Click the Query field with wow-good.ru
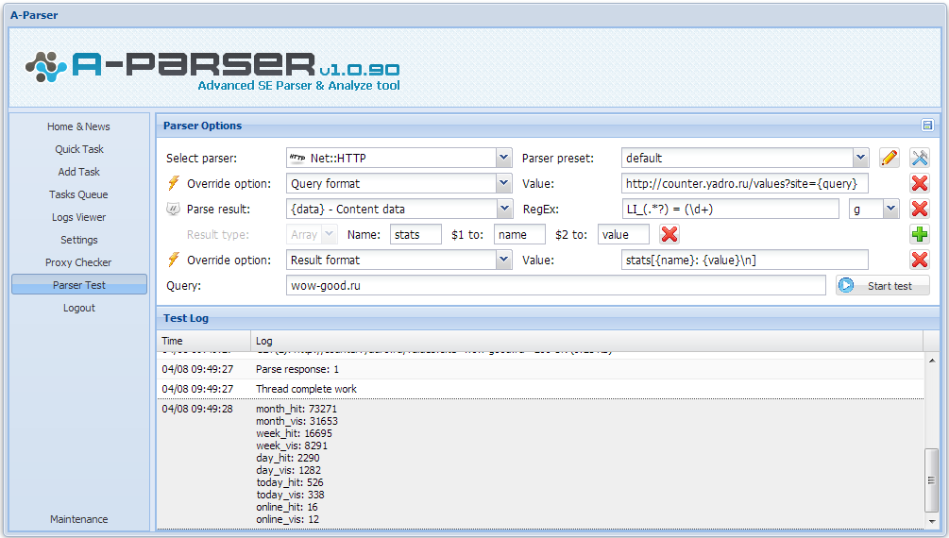 555,285
